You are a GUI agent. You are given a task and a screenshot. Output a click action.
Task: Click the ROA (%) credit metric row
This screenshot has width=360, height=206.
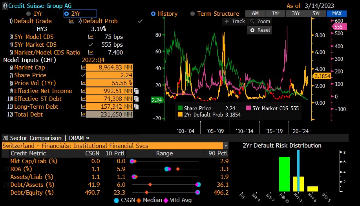pyautogui.click(x=115, y=169)
